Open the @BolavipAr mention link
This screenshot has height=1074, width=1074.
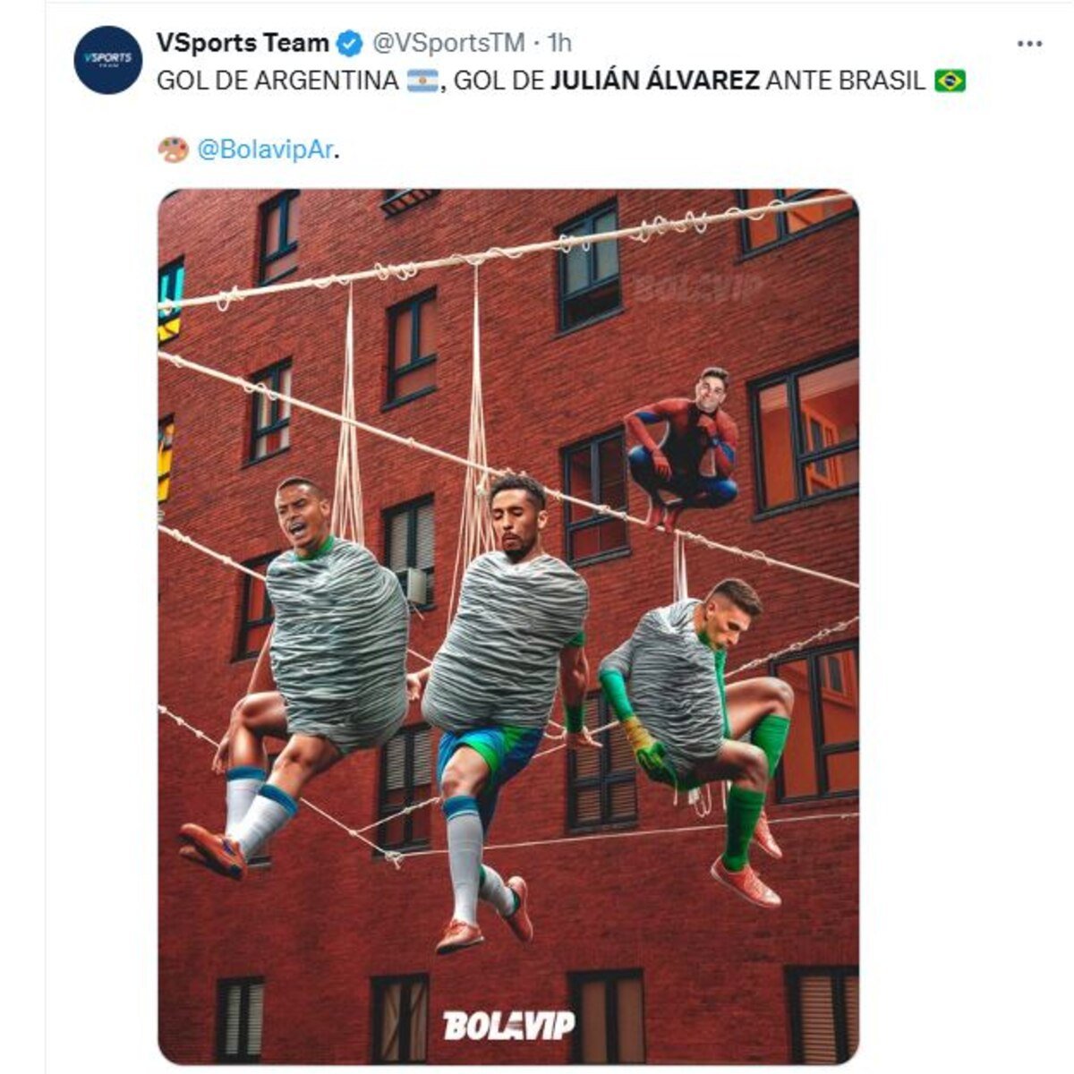point(267,150)
